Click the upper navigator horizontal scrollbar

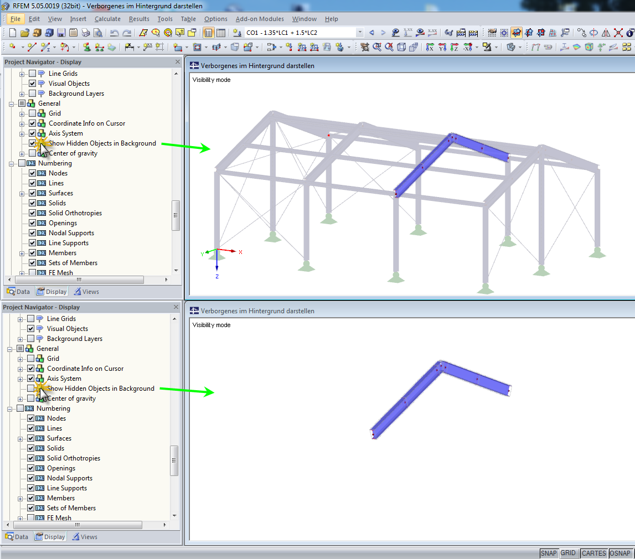click(79, 279)
